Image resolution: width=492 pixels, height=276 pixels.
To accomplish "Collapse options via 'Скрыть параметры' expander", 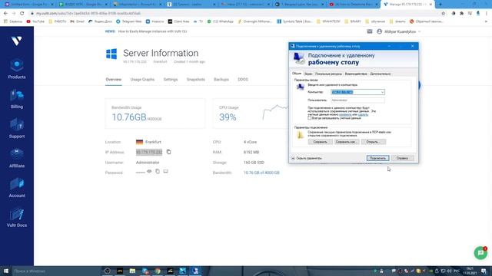I will pos(307,159).
